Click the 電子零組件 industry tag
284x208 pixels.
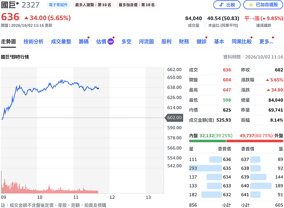click(58, 5)
